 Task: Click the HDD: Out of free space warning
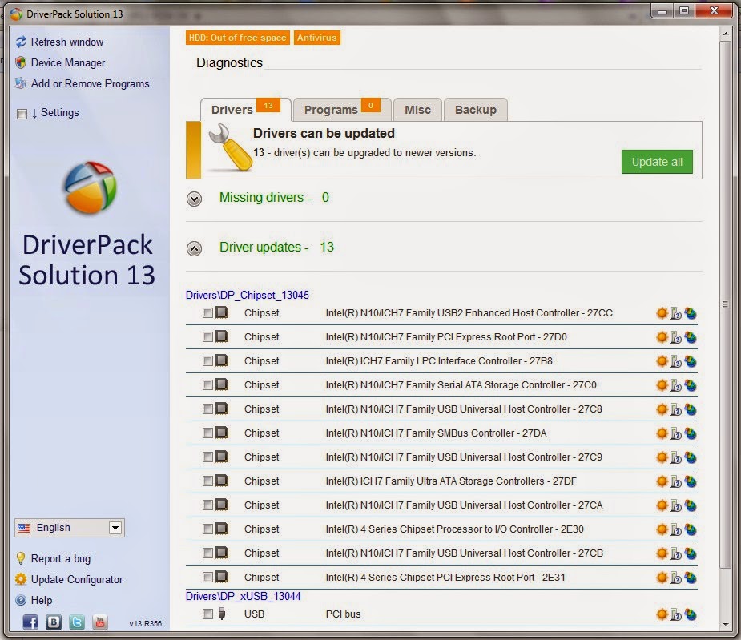point(238,38)
